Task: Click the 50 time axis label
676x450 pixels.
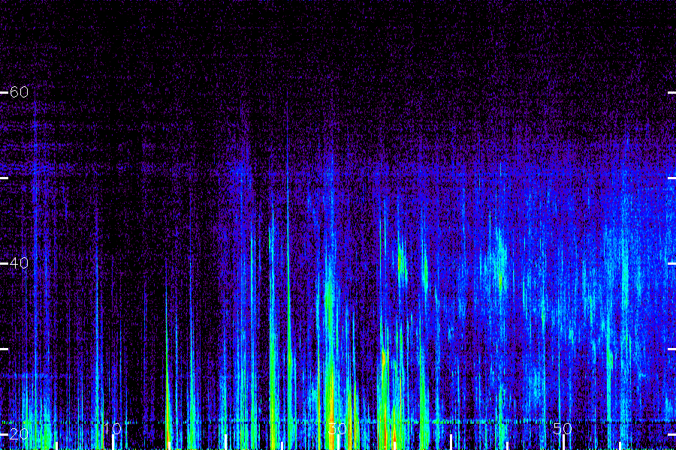Action: click(563, 428)
